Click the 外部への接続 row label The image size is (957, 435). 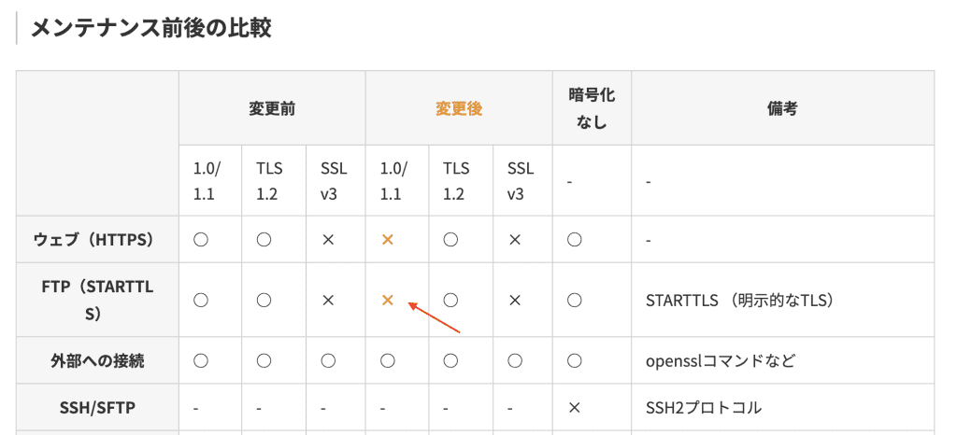[x=97, y=361]
